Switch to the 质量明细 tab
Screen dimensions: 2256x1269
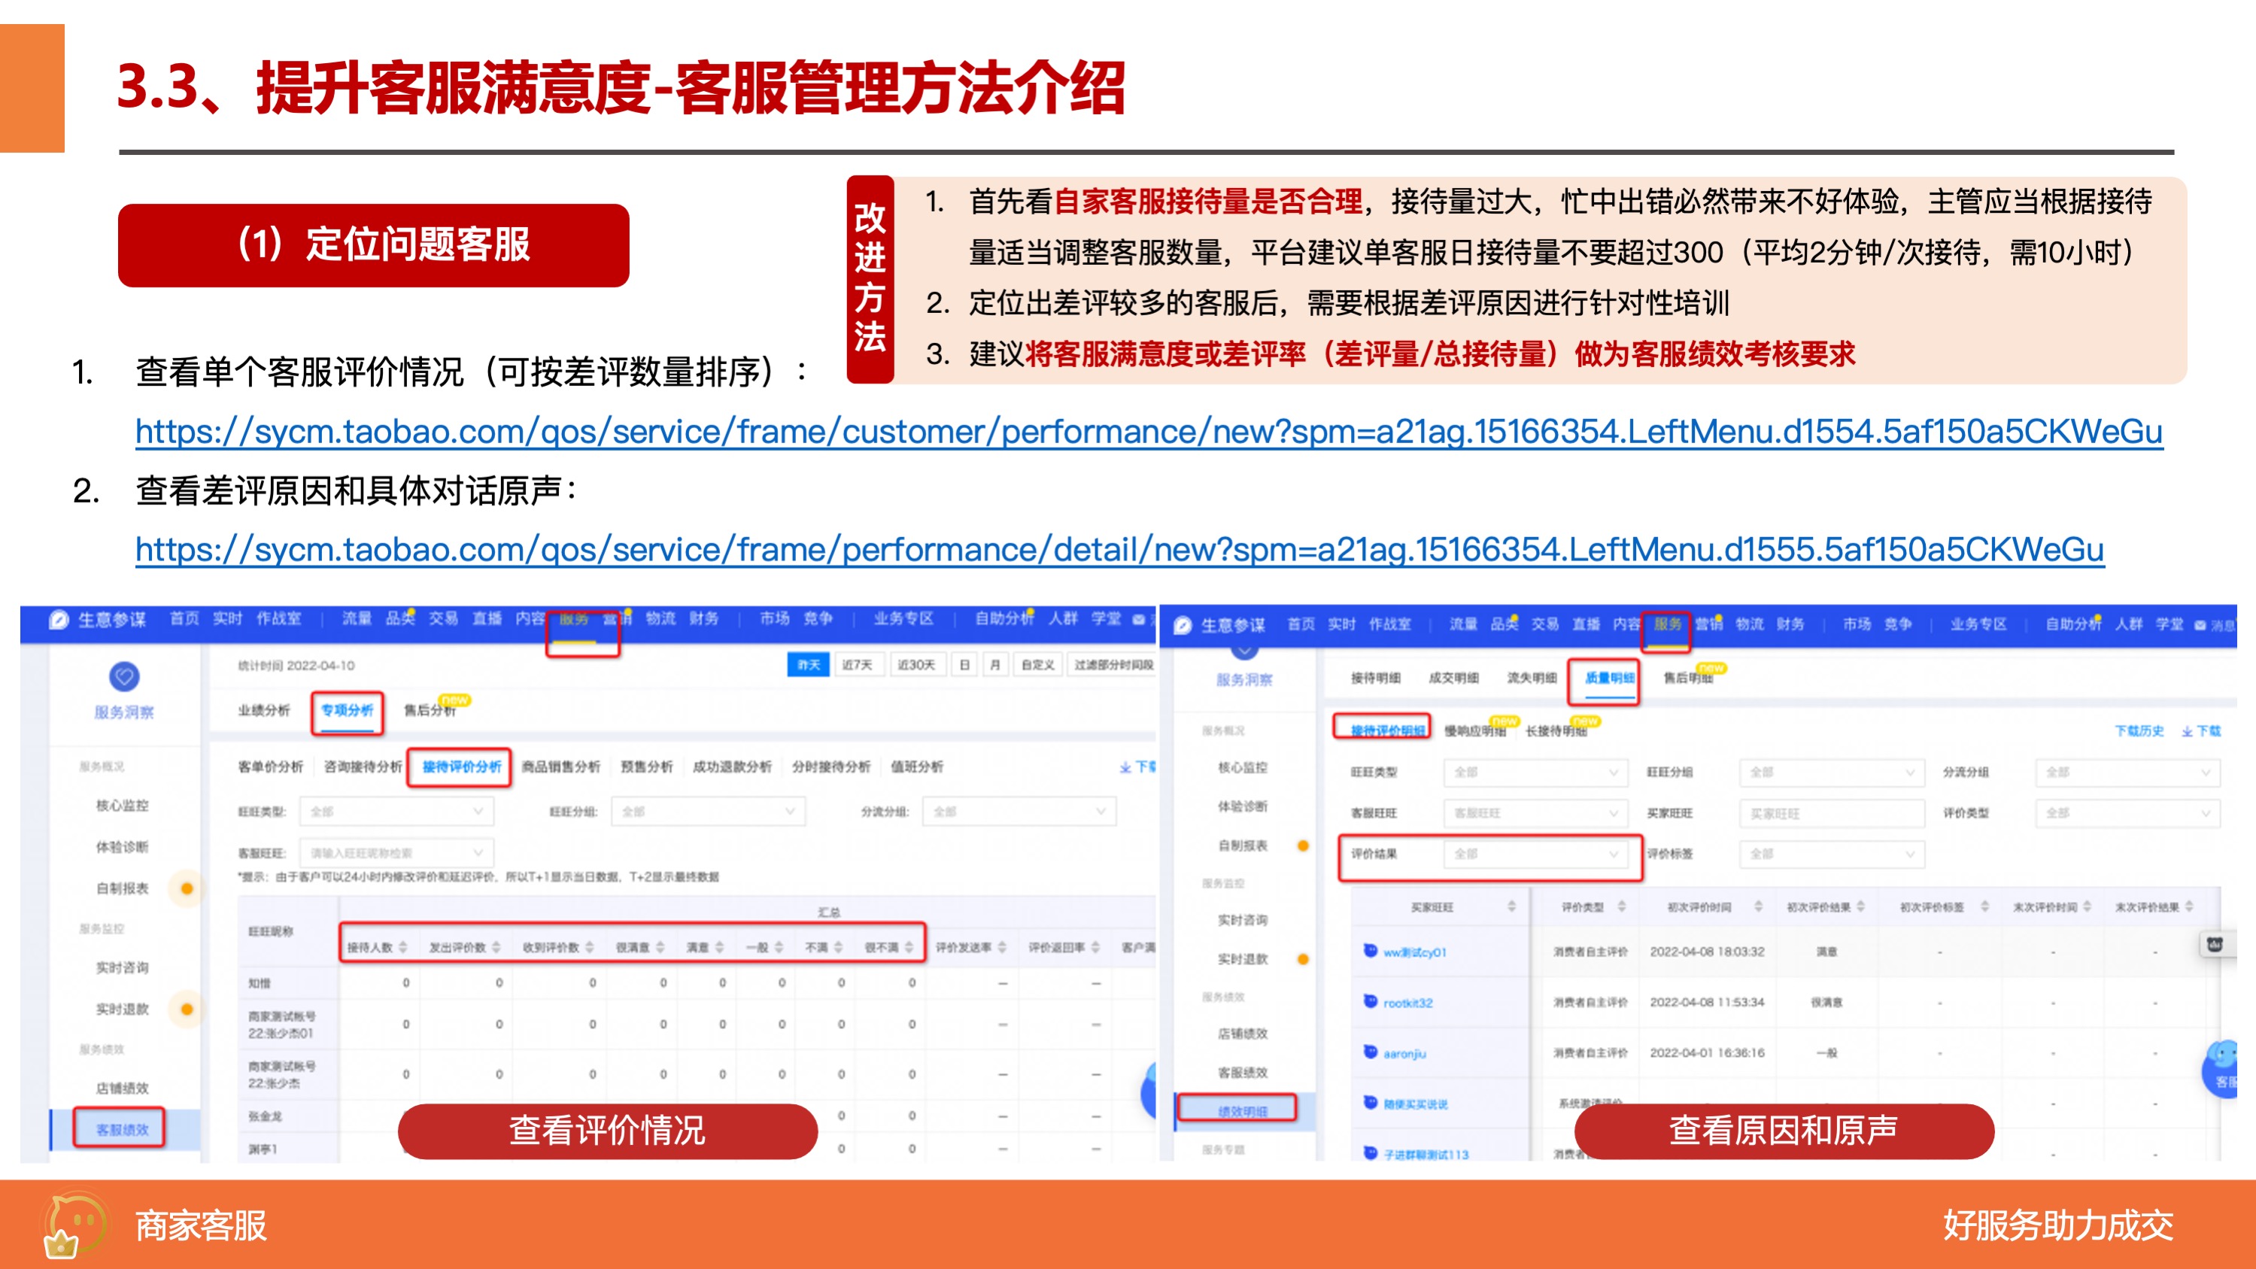[1610, 678]
